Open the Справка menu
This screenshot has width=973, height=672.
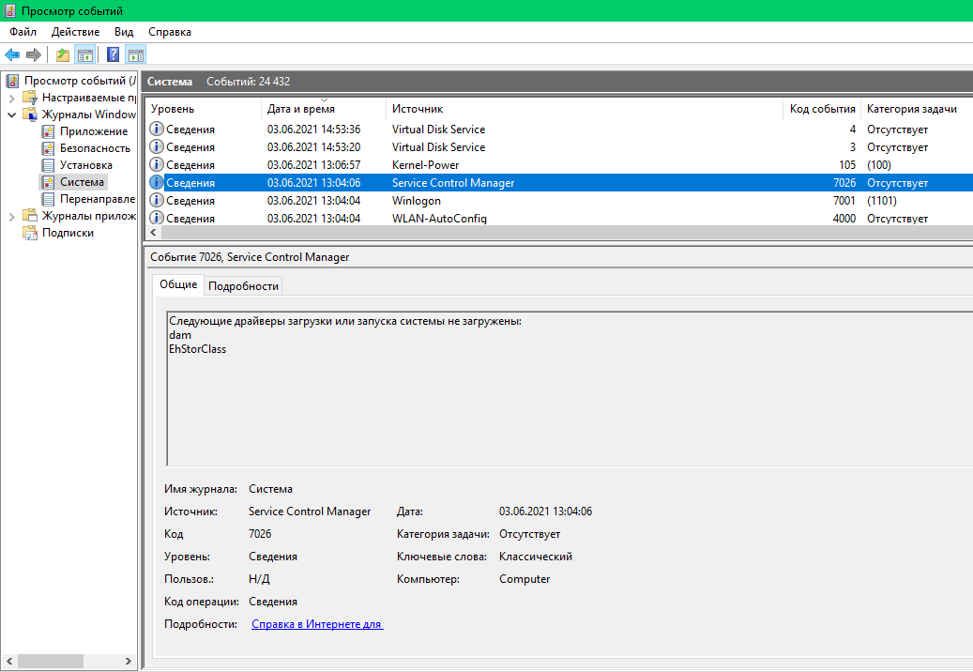170,32
